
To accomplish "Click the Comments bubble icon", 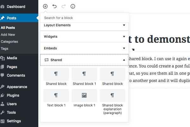I will pos(2,75).
